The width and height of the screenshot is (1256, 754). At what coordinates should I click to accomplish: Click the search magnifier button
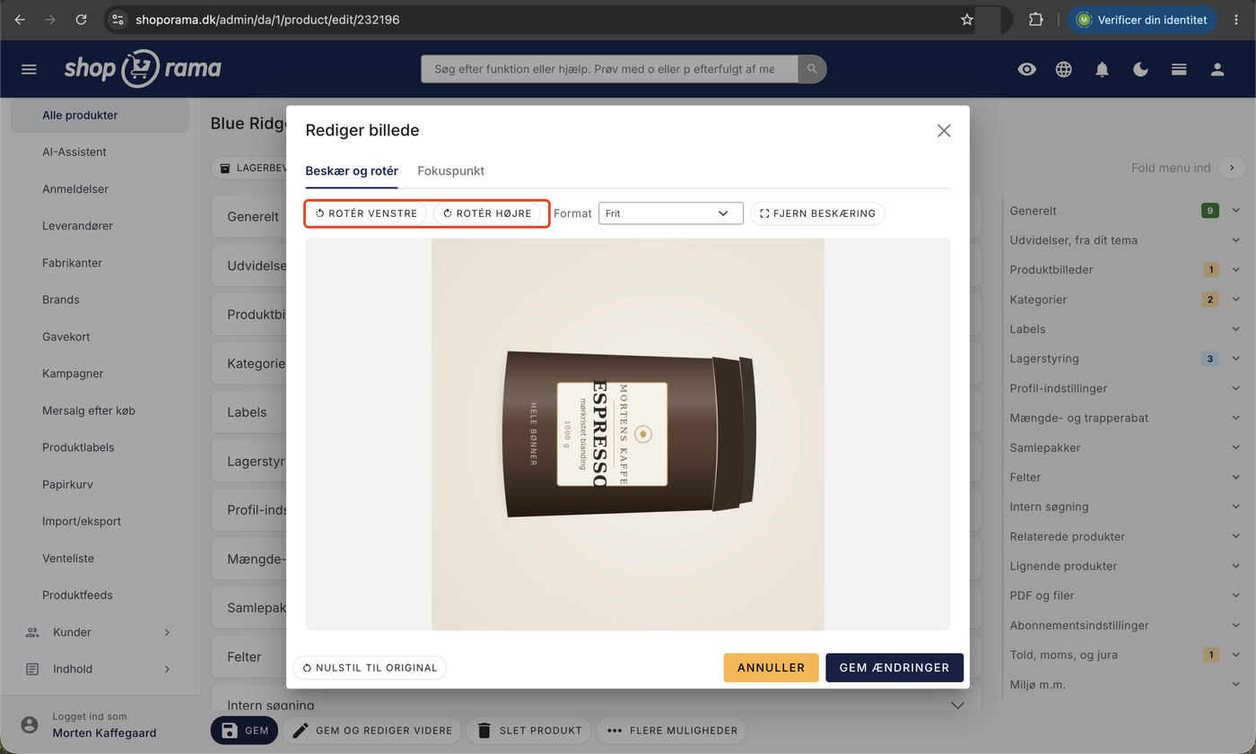pyautogui.click(x=812, y=69)
